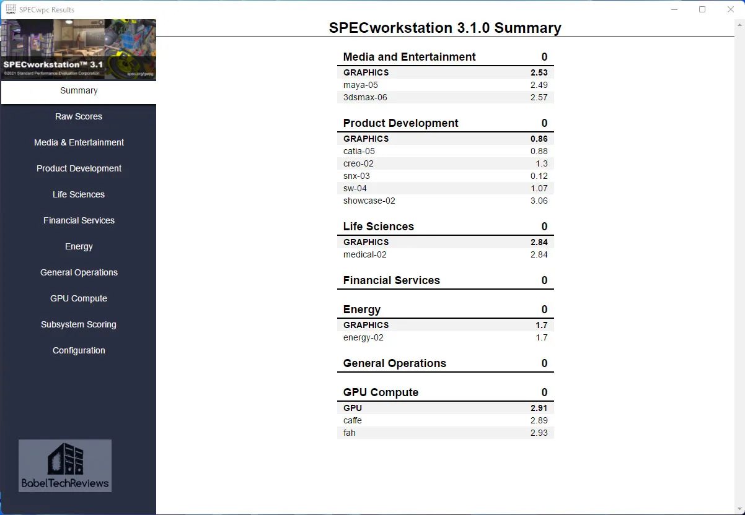Open the Subsystem Scoring page
This screenshot has width=745, height=515.
pyautogui.click(x=79, y=324)
